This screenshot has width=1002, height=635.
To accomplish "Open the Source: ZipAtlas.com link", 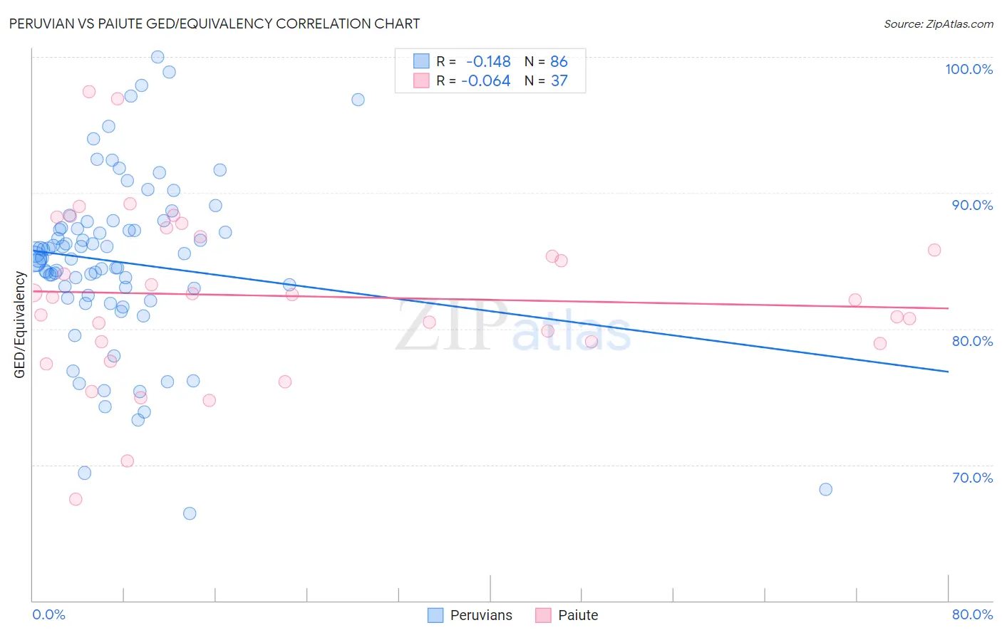I will point(939,23).
